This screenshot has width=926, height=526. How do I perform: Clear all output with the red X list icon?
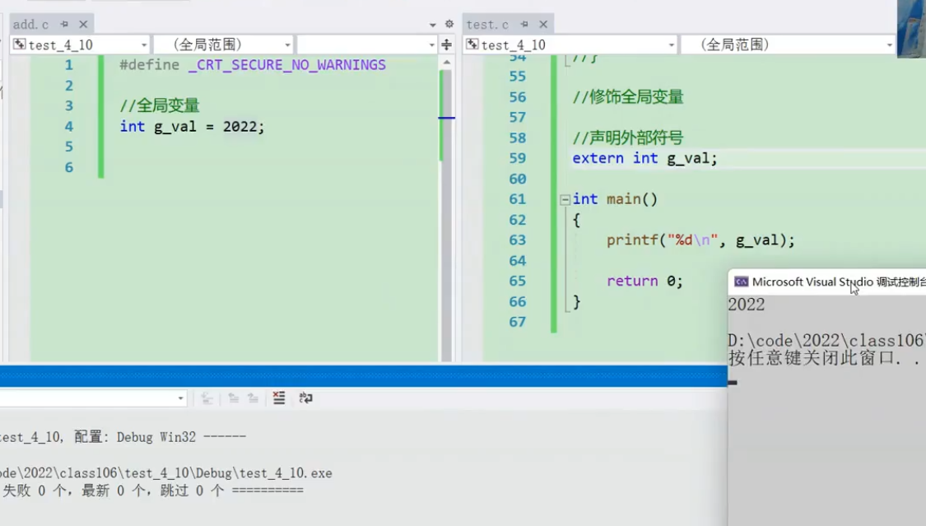(x=279, y=398)
